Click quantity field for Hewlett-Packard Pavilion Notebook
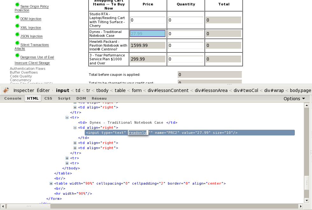This screenshot has height=210, width=312. tap(186, 45)
